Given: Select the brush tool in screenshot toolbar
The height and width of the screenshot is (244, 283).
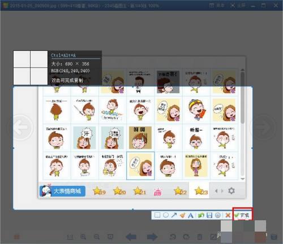Looking at the screenshot, I should (182, 215).
